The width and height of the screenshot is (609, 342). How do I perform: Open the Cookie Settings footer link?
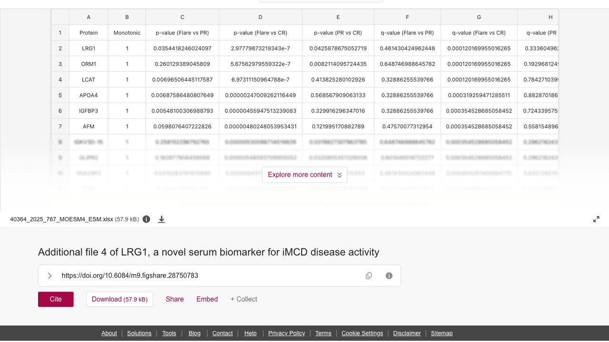(362, 333)
